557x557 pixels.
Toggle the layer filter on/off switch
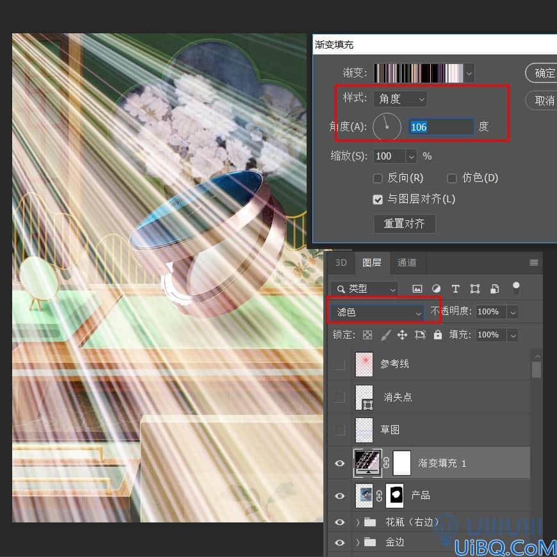[516, 287]
